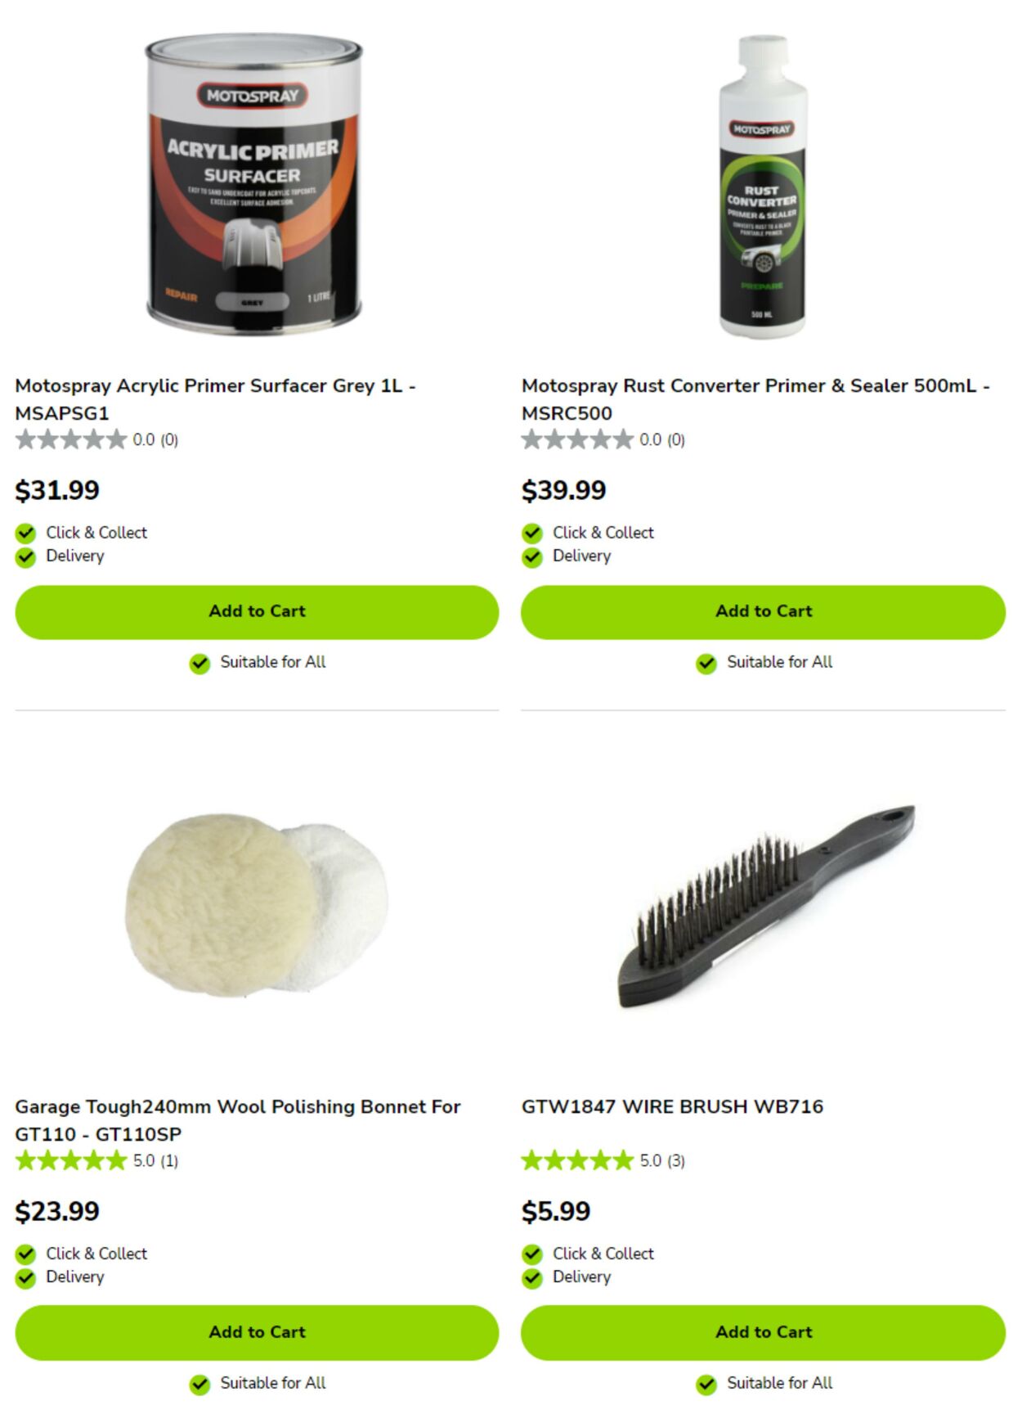
Task: View the wool polishing bonnet image
Action: click(x=257, y=904)
